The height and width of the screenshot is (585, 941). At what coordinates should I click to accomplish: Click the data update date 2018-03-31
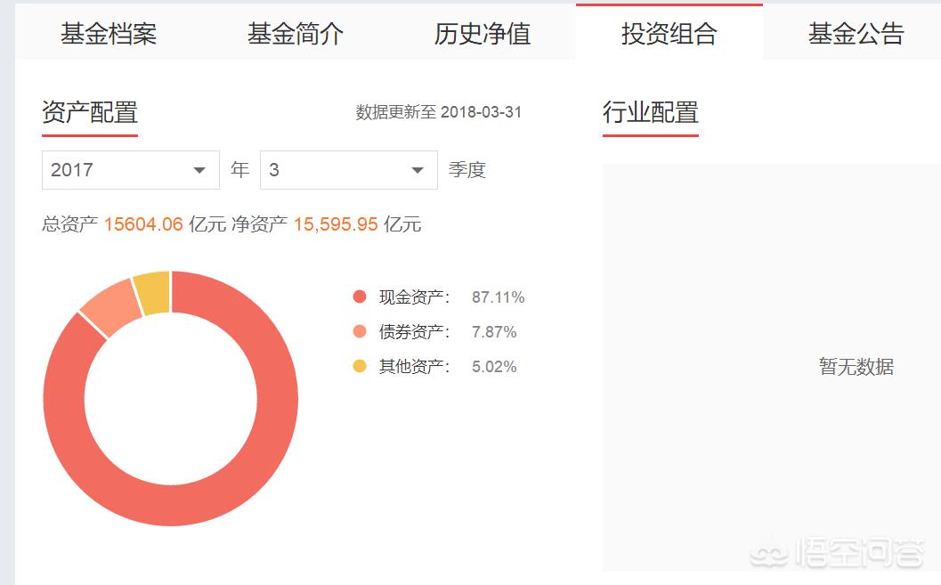[x=482, y=113]
